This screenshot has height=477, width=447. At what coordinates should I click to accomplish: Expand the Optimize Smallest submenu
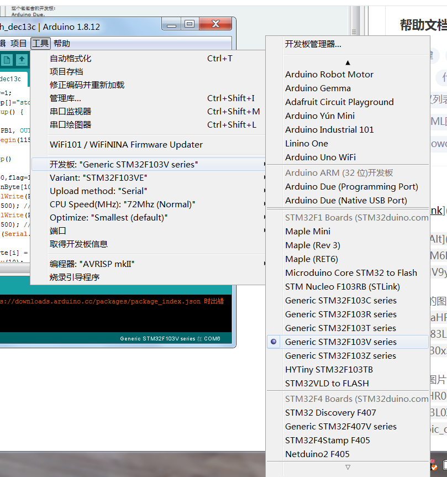pyautogui.click(x=148, y=218)
